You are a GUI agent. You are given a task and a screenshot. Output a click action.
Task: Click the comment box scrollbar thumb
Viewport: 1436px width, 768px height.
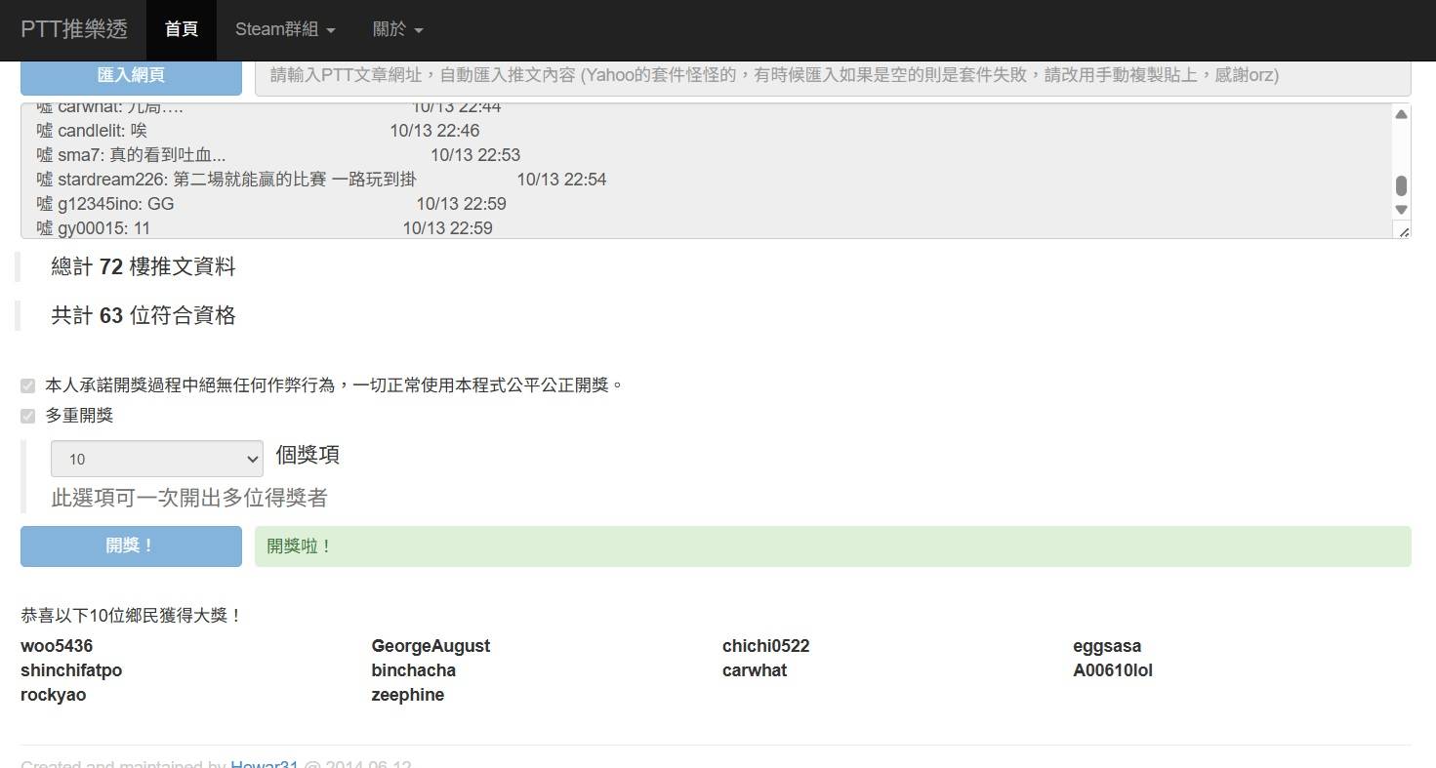[x=1401, y=185]
